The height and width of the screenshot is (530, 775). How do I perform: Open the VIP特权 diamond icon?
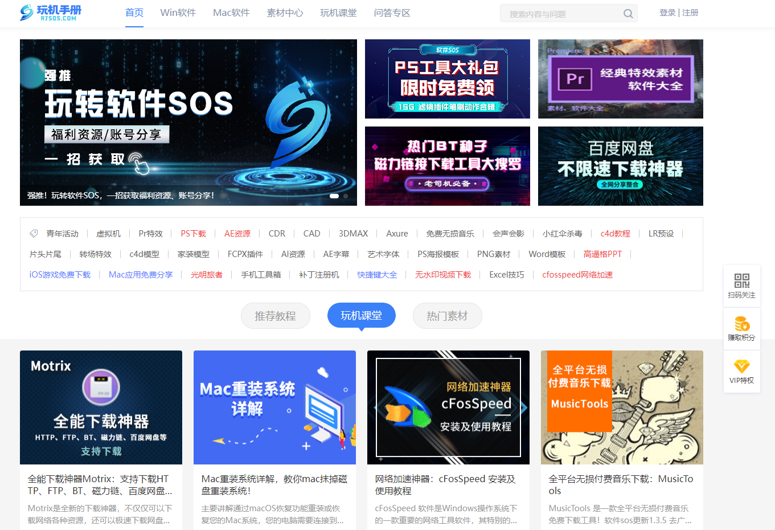tap(741, 366)
